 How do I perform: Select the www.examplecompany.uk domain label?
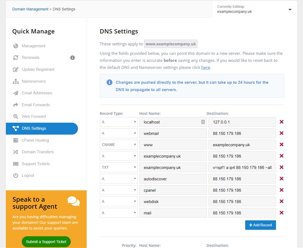[171, 44]
